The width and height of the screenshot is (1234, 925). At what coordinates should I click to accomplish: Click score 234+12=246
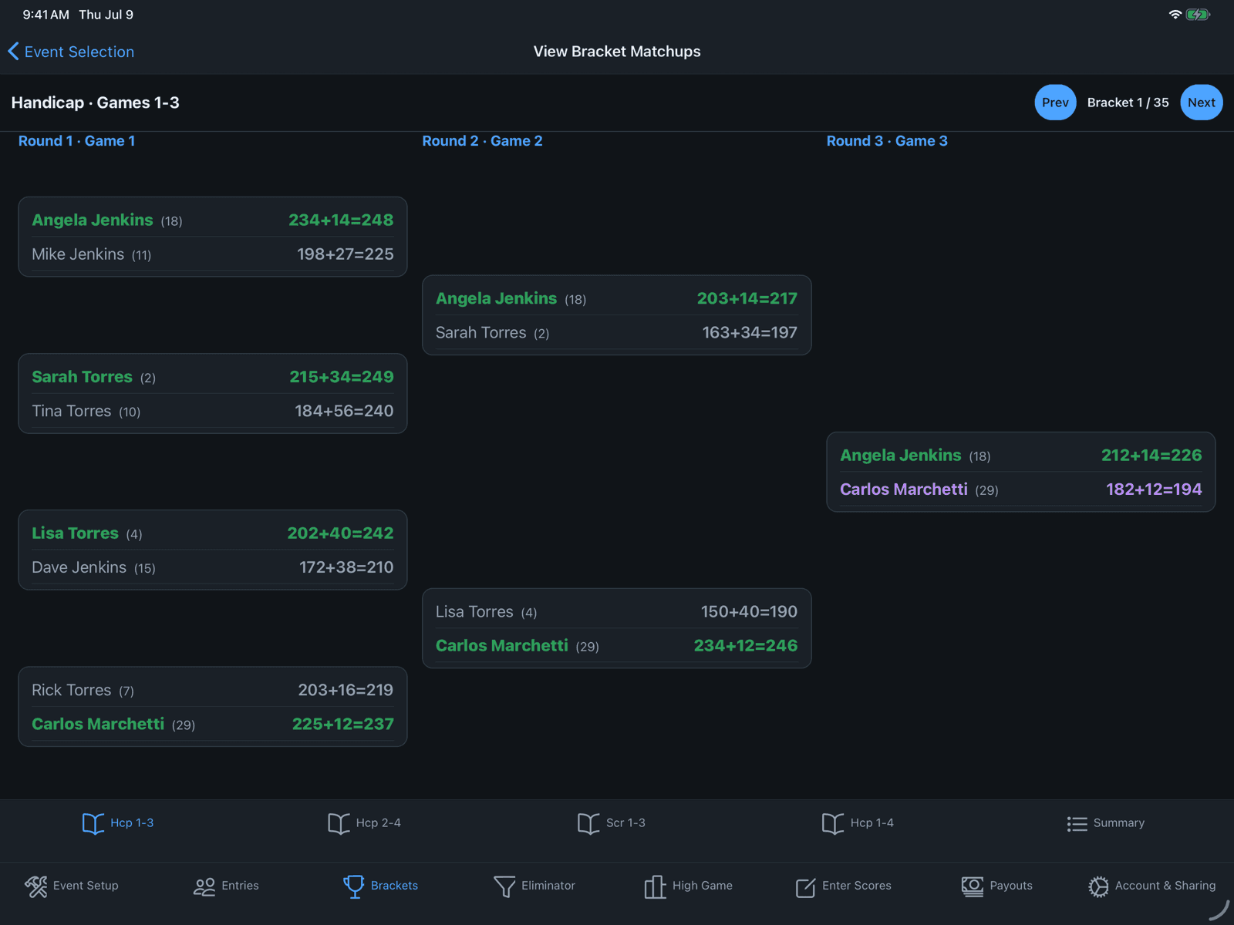tap(746, 646)
